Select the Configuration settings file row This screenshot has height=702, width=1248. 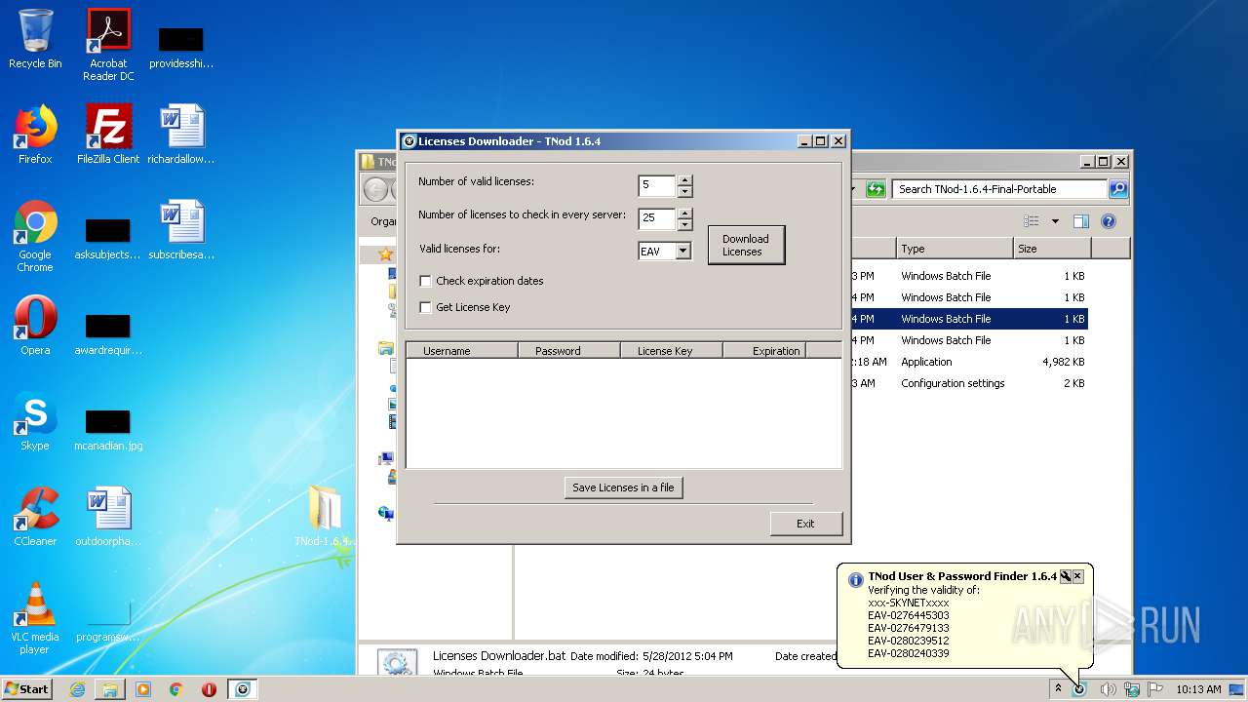pyautogui.click(x=969, y=383)
